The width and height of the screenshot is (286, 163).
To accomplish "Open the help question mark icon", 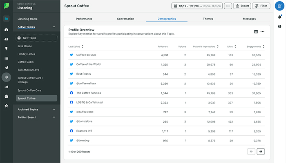I will (279, 26).
